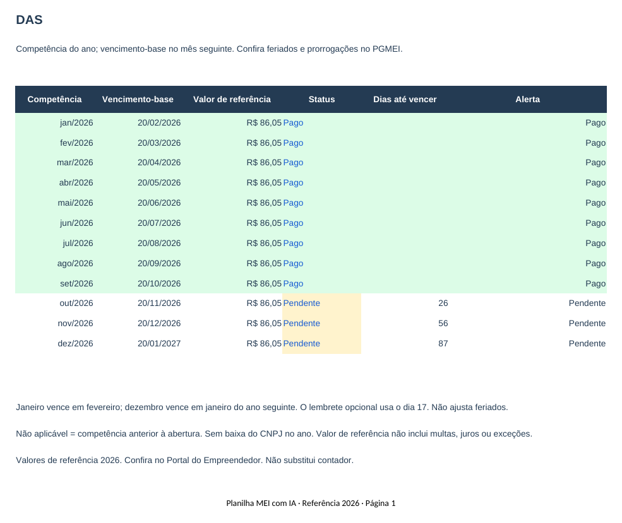Select the footer "Planilha MEI com IA" line
Image resolution: width=622 pixels, height=523 pixels.
[x=311, y=503]
